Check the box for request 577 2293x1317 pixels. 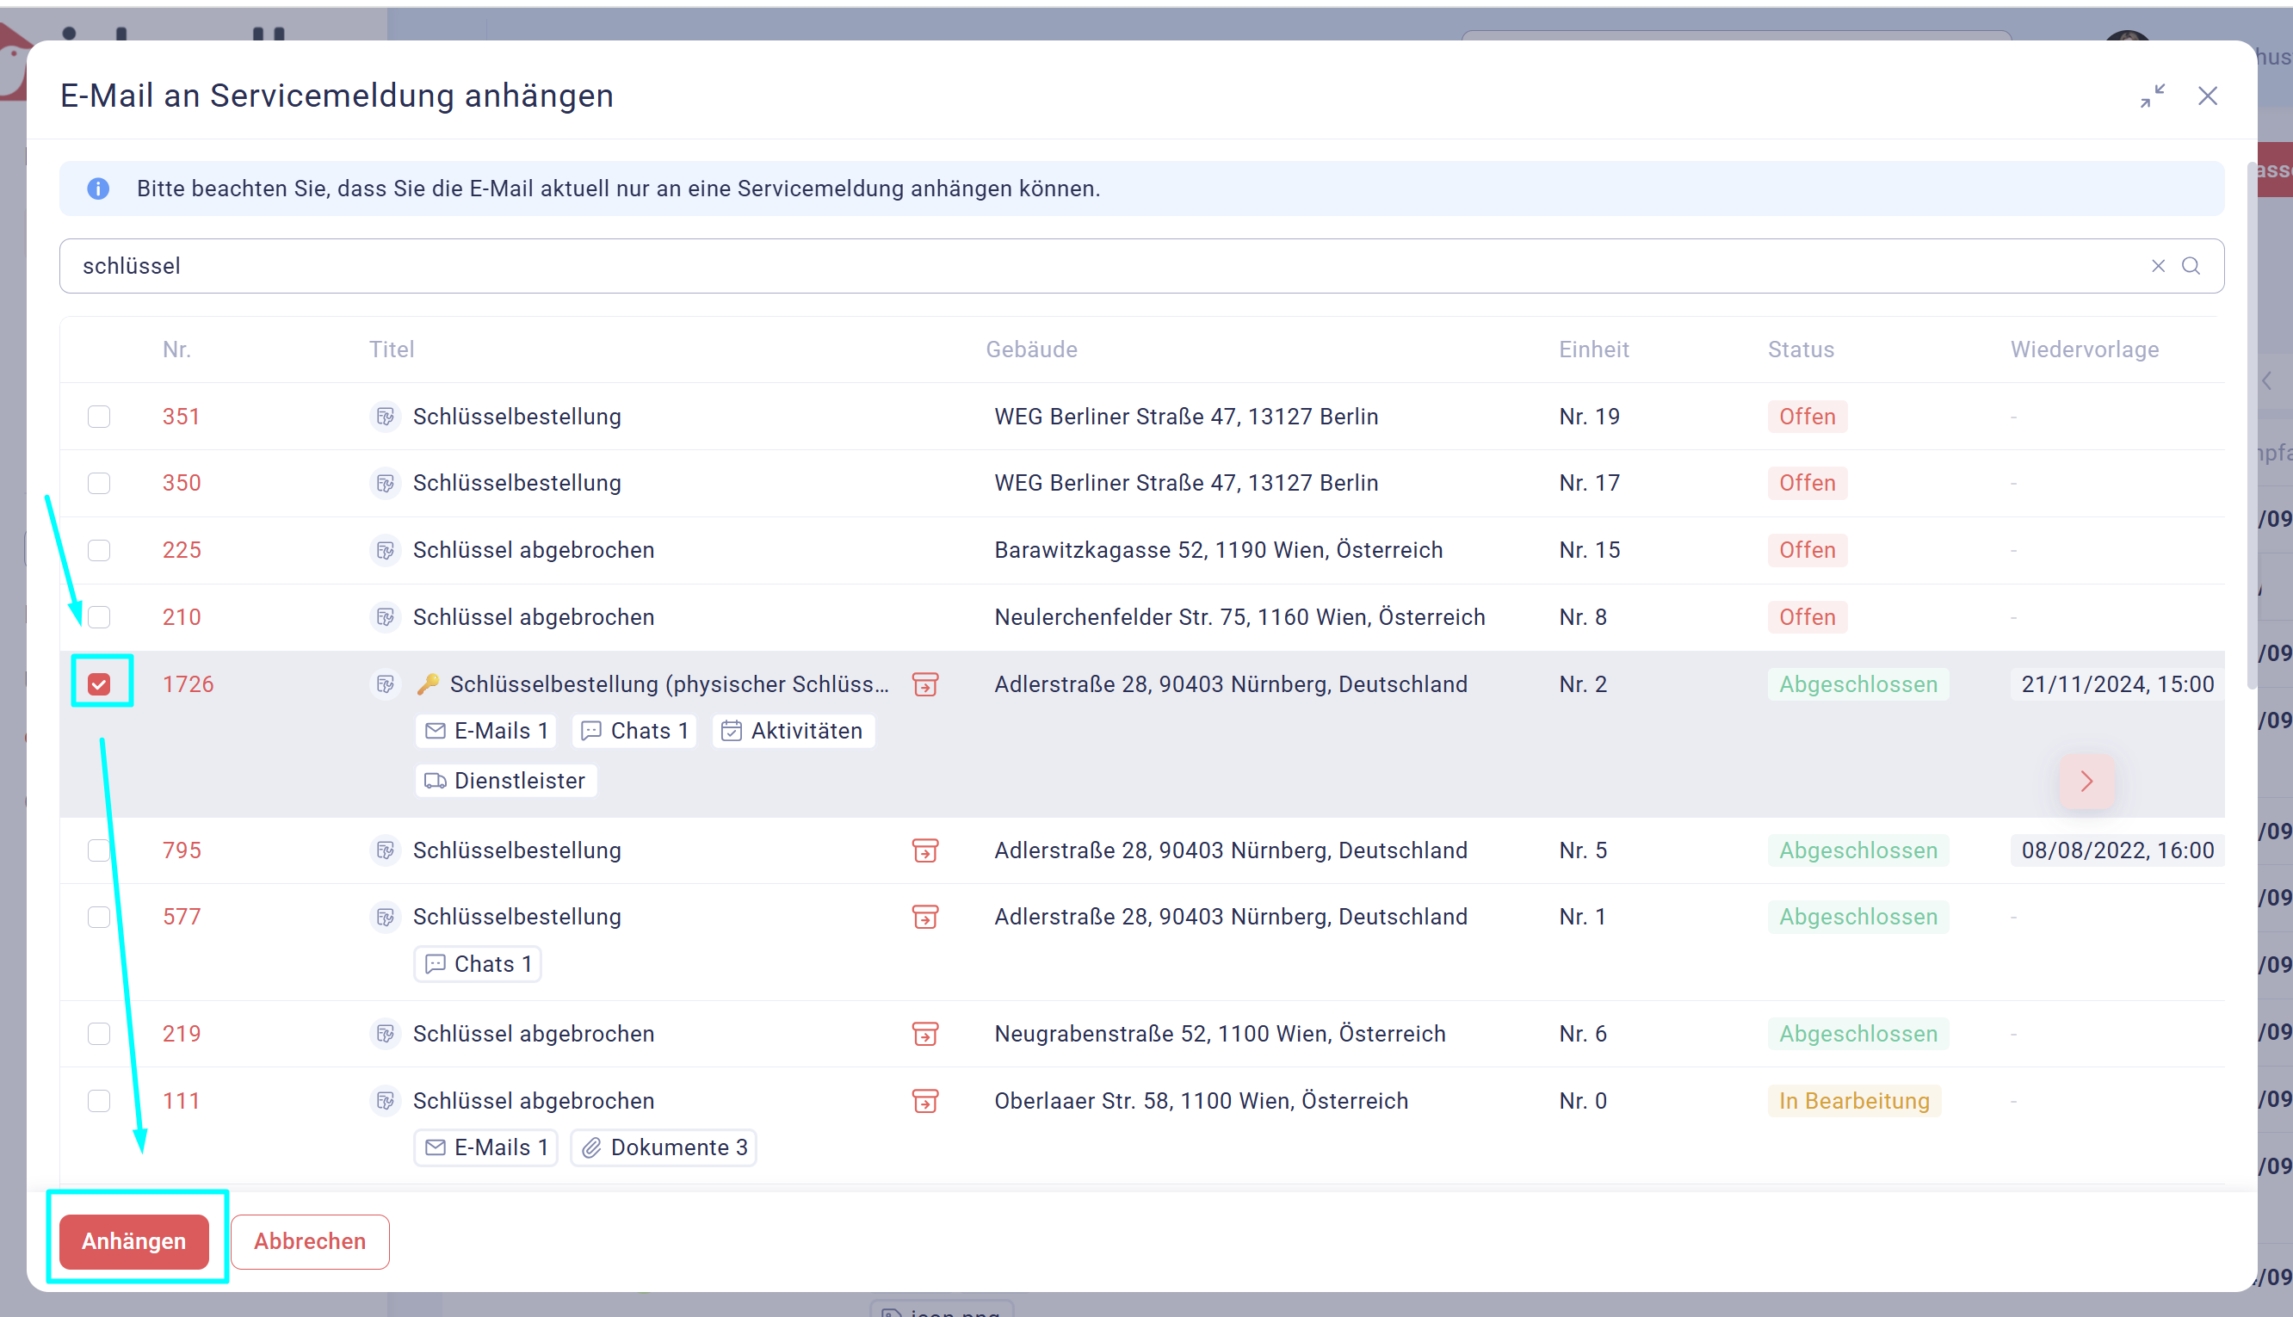[x=99, y=916]
